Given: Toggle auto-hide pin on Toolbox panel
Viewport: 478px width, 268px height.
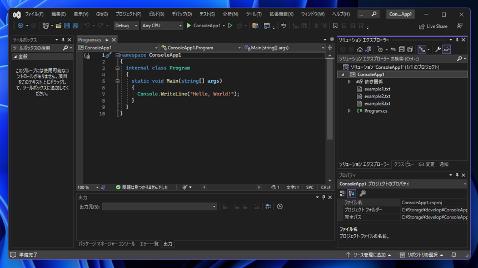Looking at the screenshot, I should click(63, 40).
